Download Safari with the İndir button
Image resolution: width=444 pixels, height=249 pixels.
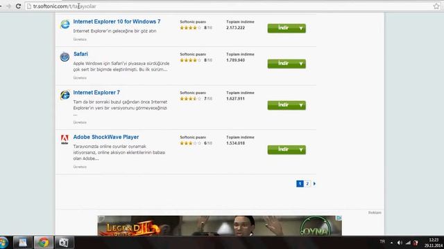pyautogui.click(x=287, y=64)
